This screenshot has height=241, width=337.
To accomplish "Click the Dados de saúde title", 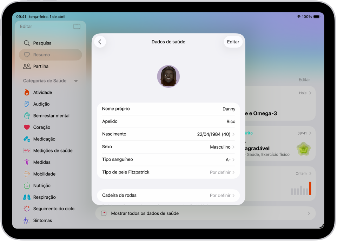I will point(168,42).
